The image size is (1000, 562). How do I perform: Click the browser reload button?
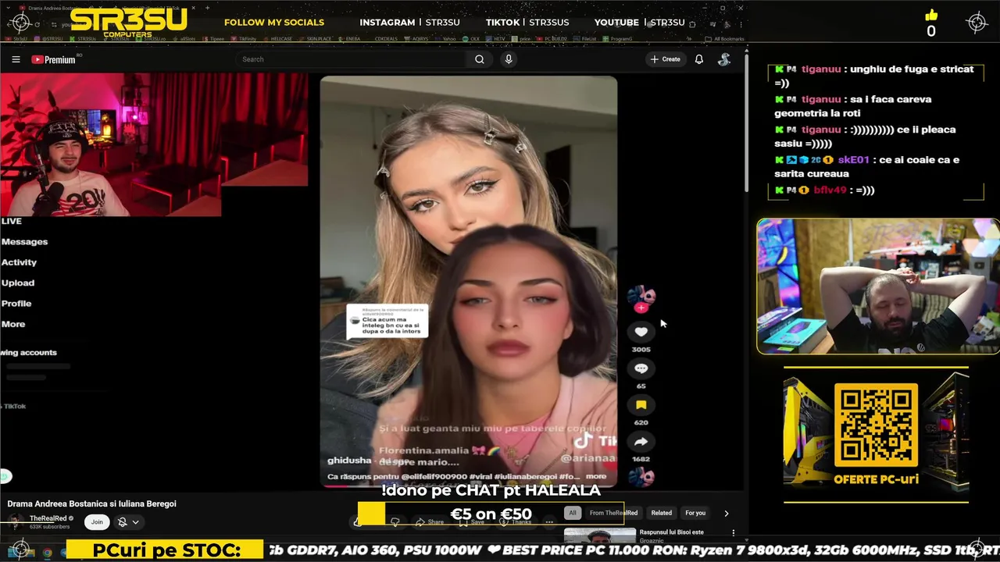pyautogui.click(x=37, y=24)
